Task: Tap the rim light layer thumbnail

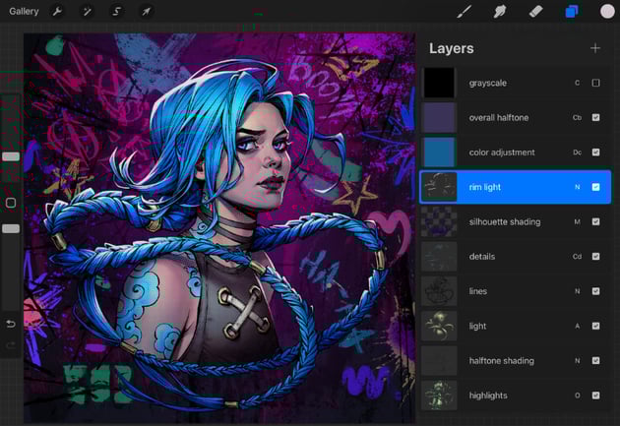Action: pos(439,187)
